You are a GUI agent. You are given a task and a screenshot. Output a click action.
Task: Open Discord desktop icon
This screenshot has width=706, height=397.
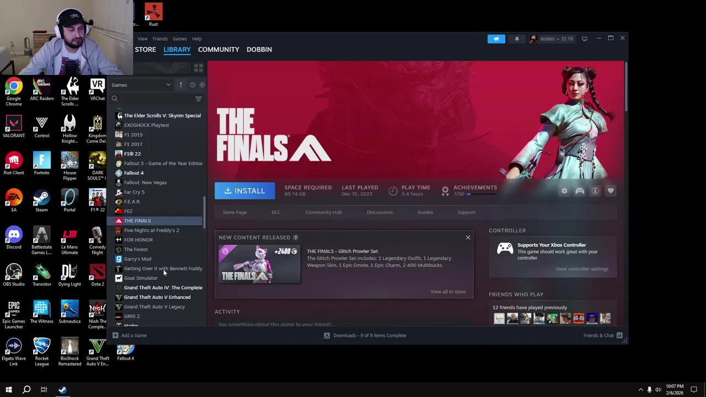tap(14, 238)
